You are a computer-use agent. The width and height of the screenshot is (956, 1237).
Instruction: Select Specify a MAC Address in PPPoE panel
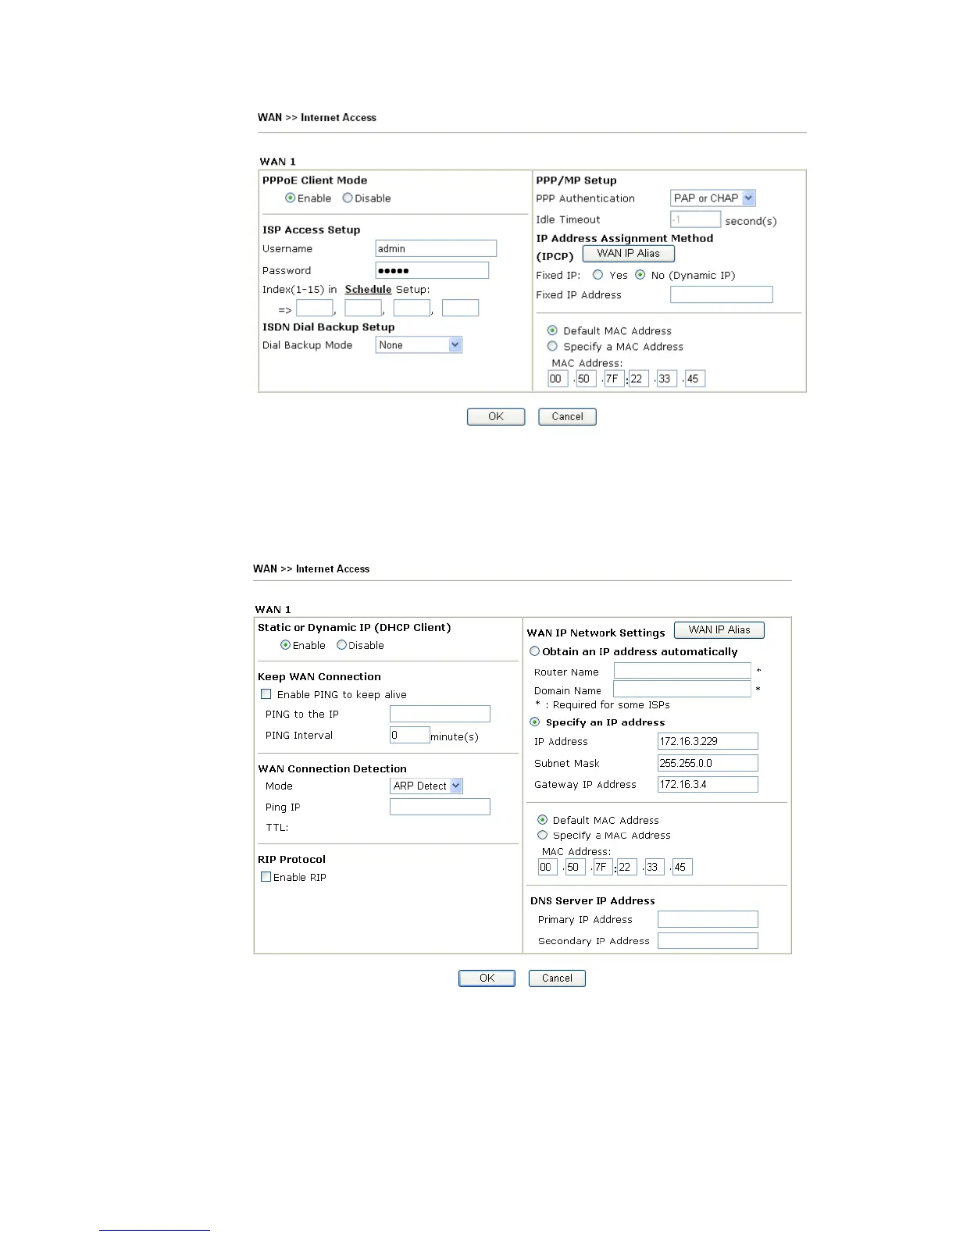(553, 347)
